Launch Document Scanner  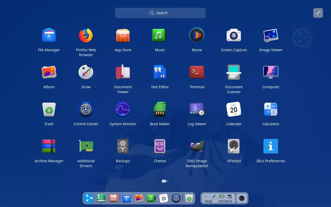coord(234,72)
